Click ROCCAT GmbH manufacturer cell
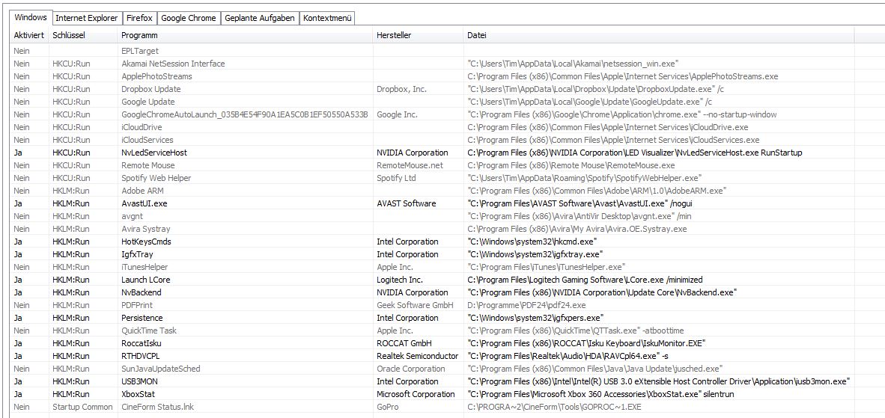Viewport: 885px width, 418px height. click(x=404, y=343)
